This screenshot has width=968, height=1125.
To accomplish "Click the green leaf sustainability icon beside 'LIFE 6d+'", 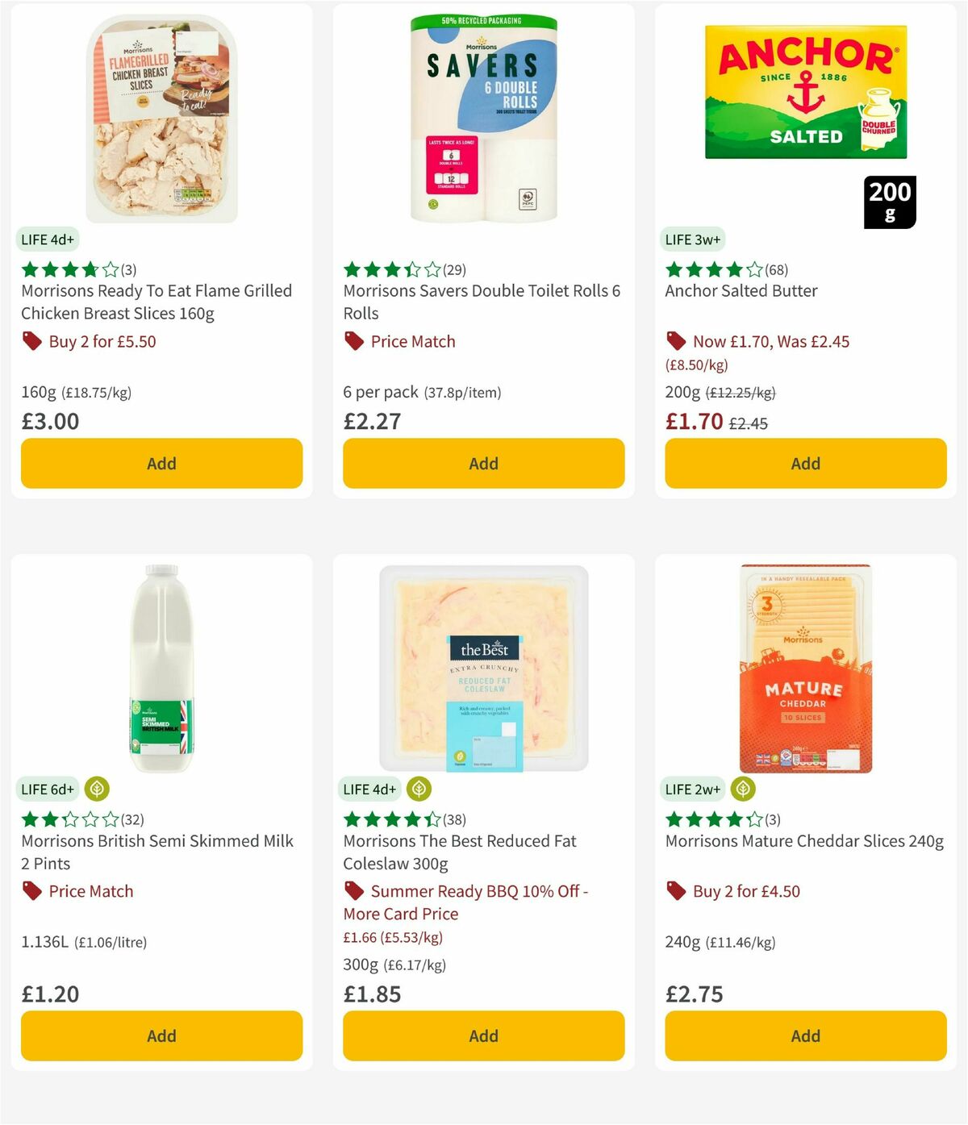I will pos(97,789).
